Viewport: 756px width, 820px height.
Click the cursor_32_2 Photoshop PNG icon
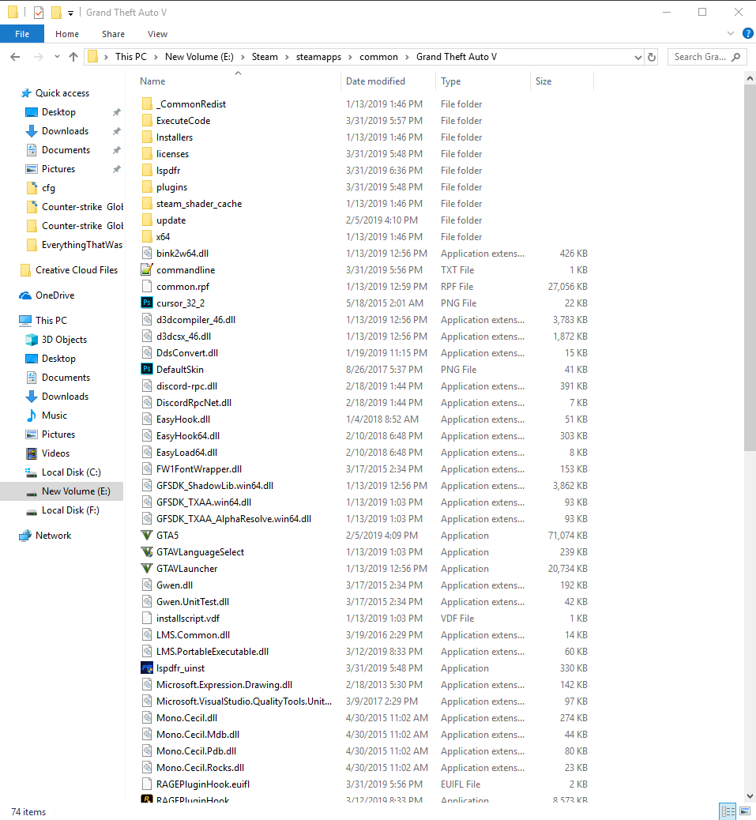(x=147, y=303)
